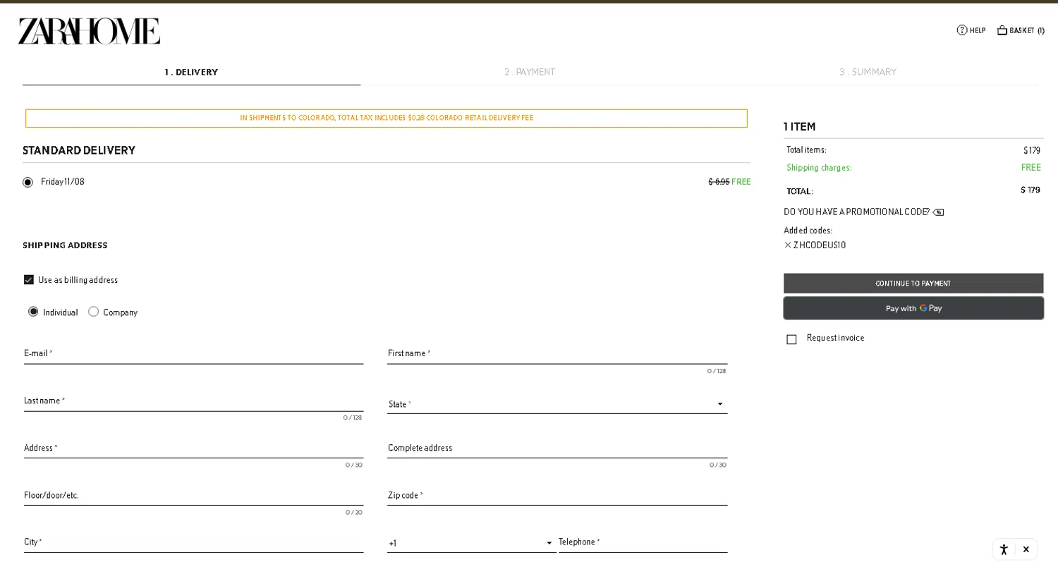The width and height of the screenshot is (1058, 579).
Task: Click Continue to Payment button
Action: coord(913,284)
